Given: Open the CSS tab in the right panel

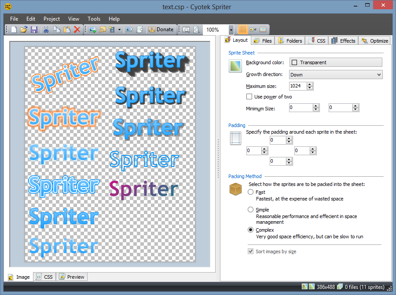Looking at the screenshot, I should coord(317,40).
